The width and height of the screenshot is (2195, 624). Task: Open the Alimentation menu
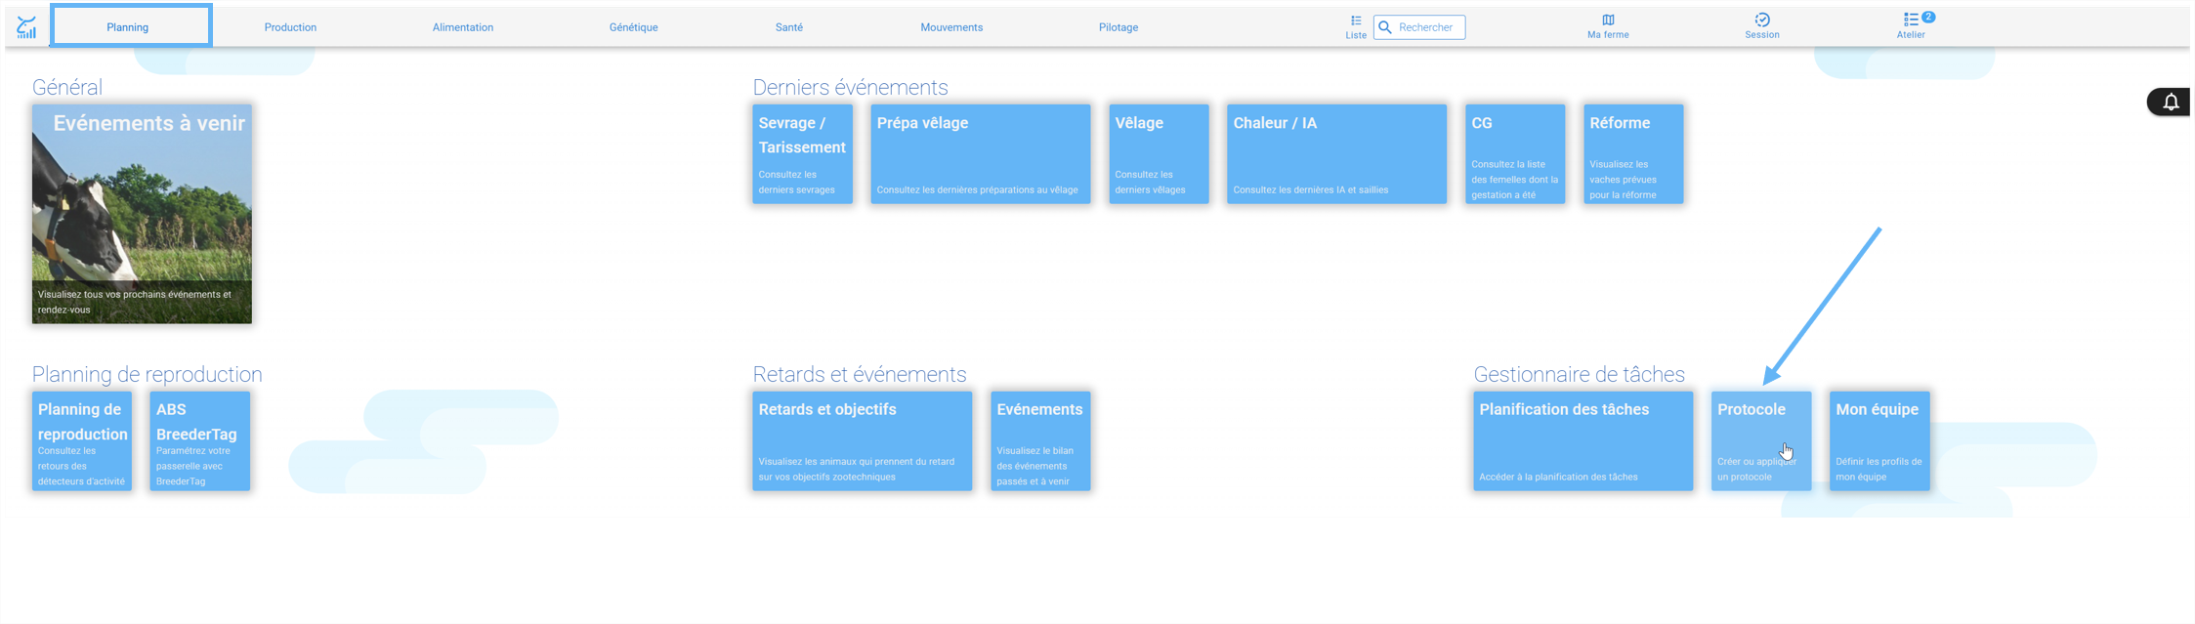coord(463,27)
